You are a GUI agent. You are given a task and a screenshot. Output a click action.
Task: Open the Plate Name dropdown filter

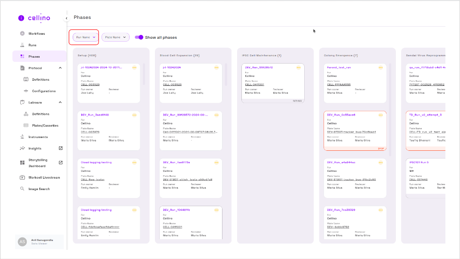[115, 37]
